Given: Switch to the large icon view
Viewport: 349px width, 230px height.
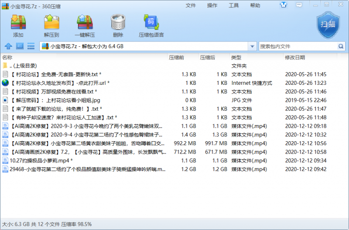Looking at the screenshot, I should tap(20, 46).
